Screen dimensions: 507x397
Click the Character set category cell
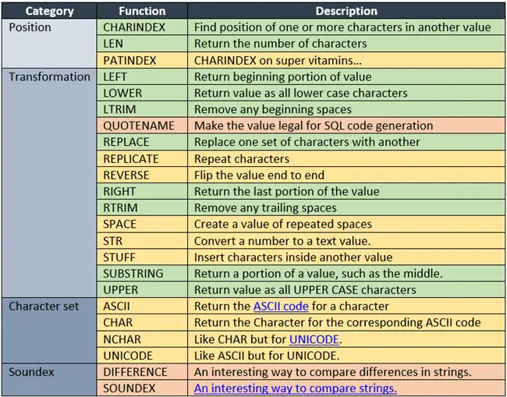49,331
